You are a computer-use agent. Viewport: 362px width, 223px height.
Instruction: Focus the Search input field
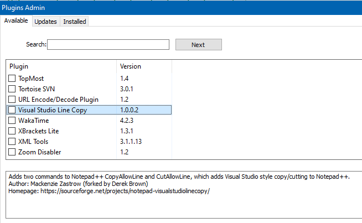(x=108, y=45)
